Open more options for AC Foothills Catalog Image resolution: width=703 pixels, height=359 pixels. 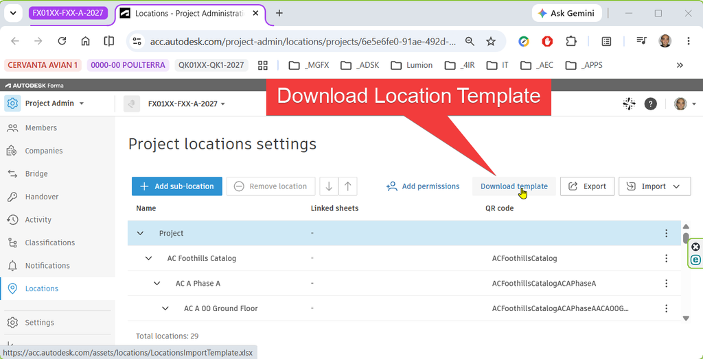pos(666,258)
